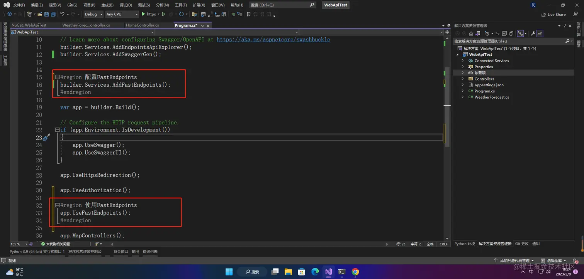Open the https launch profile dropdown arrow

point(159,14)
